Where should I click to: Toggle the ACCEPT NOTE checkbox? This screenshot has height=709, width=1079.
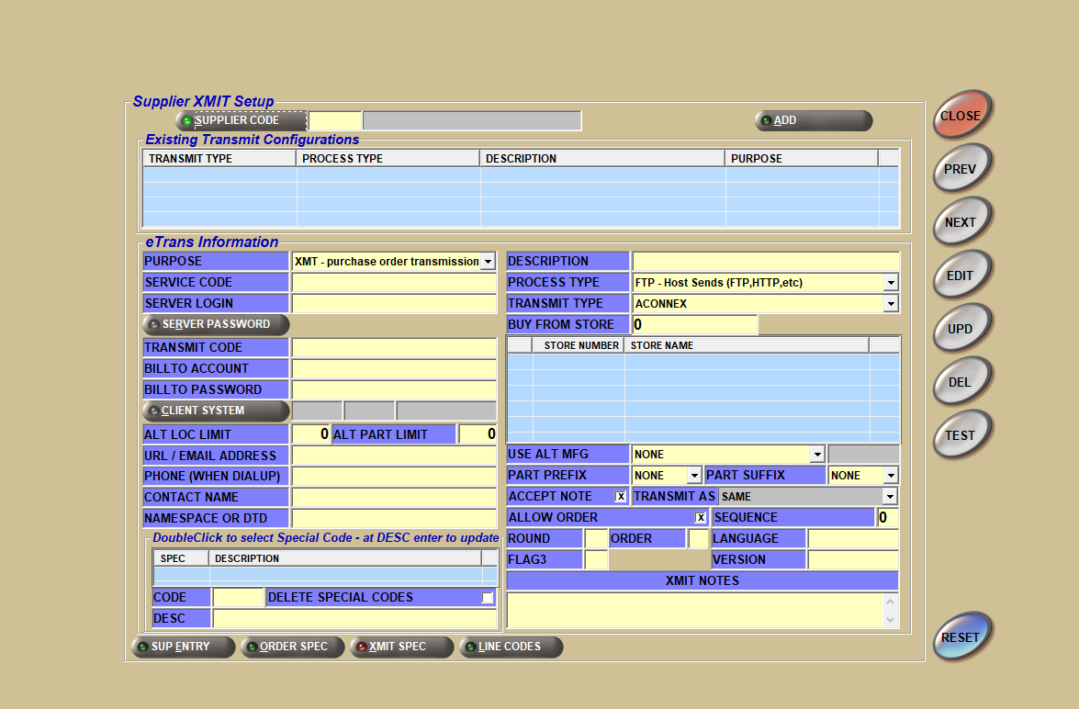pyautogui.click(x=621, y=496)
